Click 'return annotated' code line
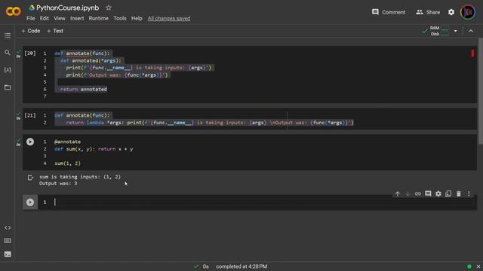The image size is (483, 271). 84,89
